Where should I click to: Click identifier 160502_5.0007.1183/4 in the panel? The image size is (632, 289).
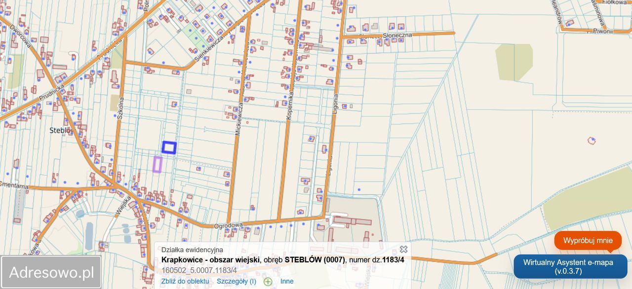(x=199, y=270)
